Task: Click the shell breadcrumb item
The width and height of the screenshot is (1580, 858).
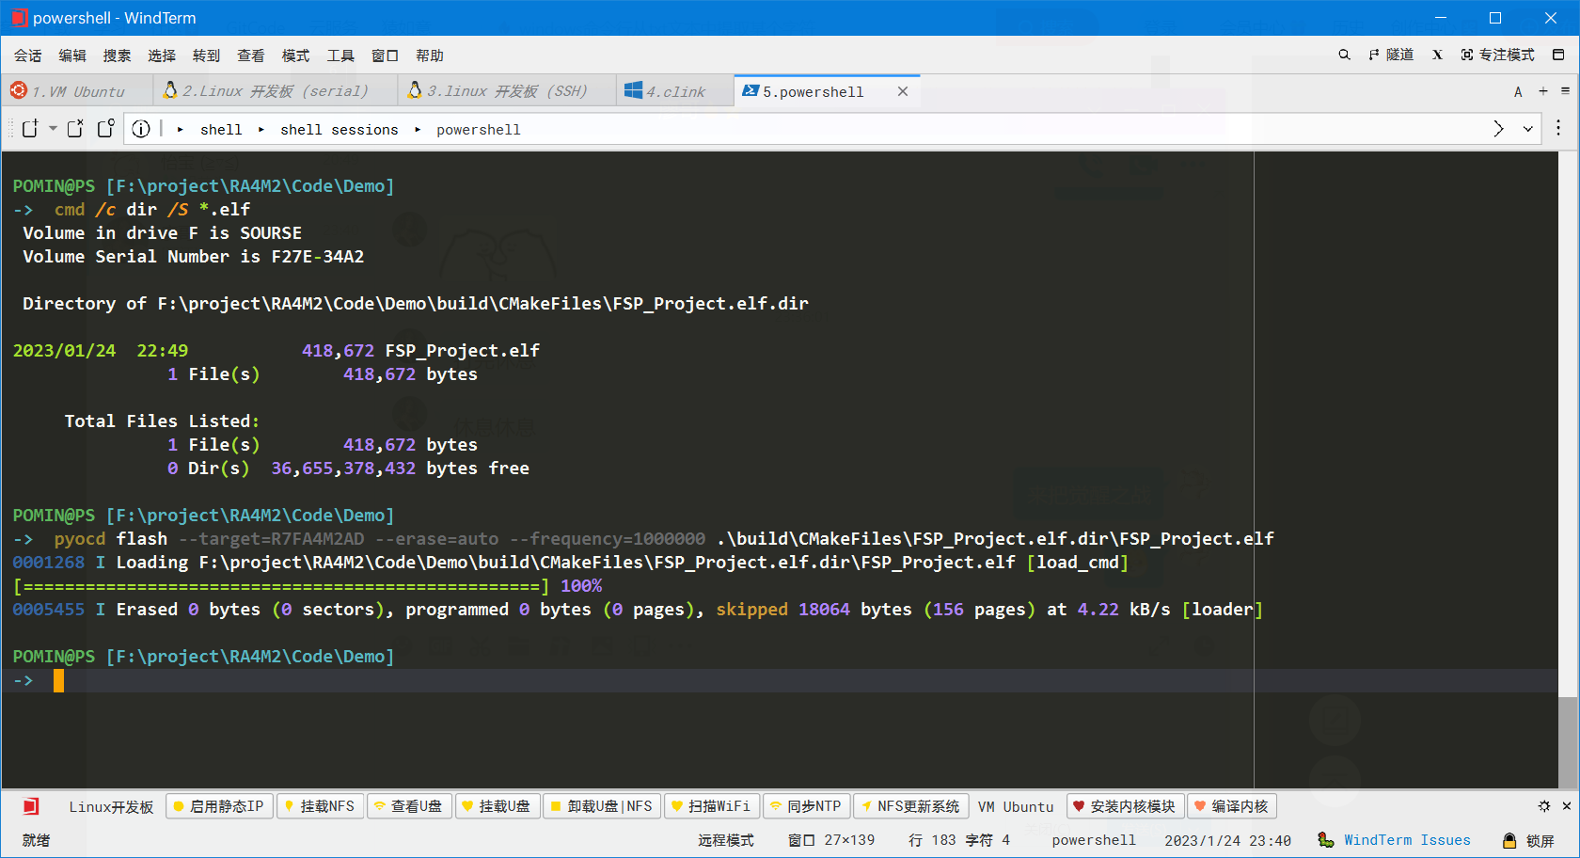Action: coord(221,130)
